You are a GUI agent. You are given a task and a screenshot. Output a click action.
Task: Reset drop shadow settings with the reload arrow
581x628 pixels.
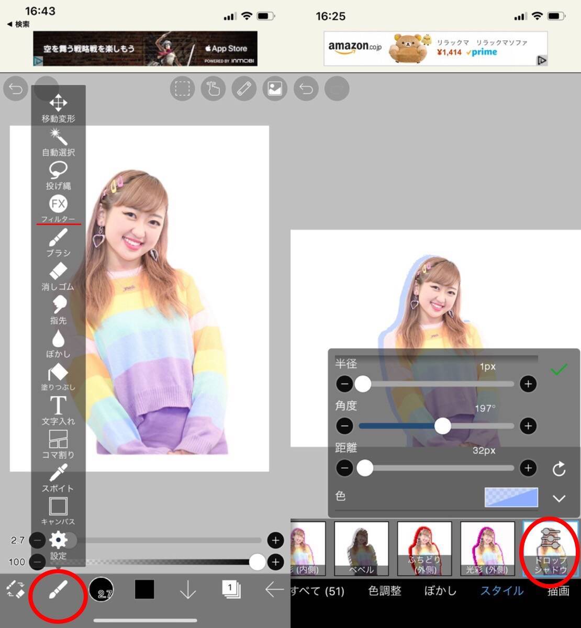558,468
